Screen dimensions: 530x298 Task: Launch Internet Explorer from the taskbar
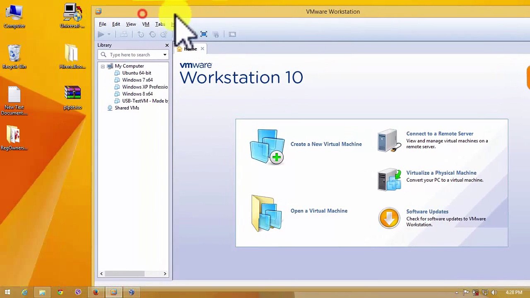pos(24,292)
